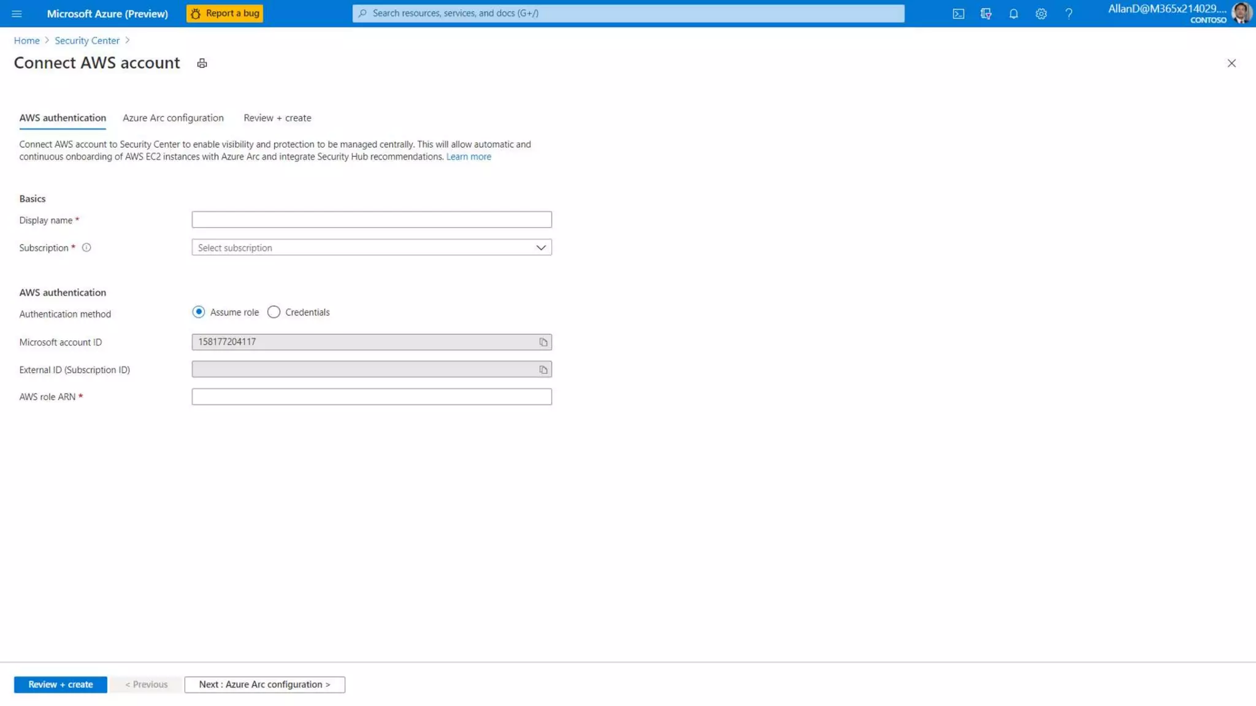Viewport: 1256px width, 706px height.
Task: Click the Display name input field
Action: (x=371, y=219)
